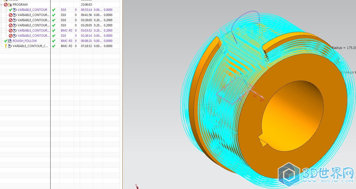Click the yellow lightbulb icon on VARIABLE_CONTOUR_C

pos(6,46)
